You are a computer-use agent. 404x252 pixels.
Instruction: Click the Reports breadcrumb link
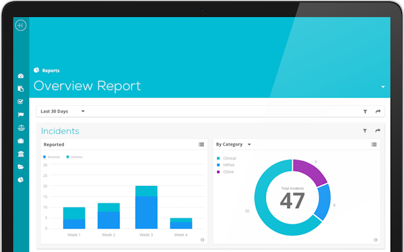(50, 71)
